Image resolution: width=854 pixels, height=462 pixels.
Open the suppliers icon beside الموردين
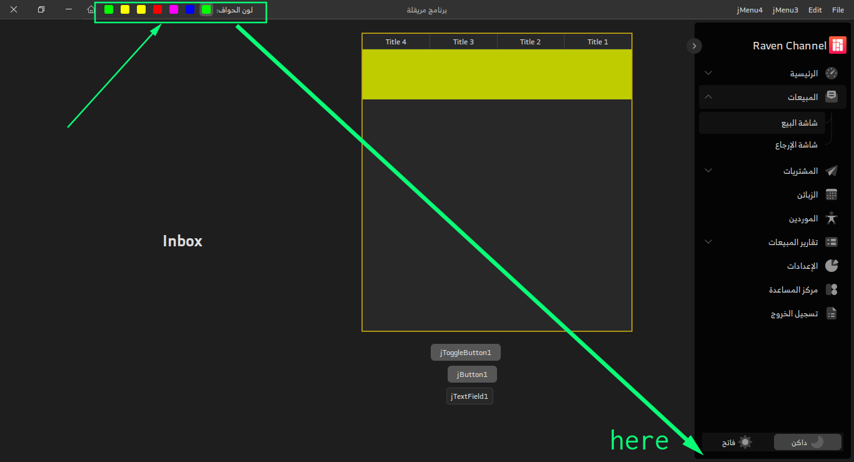point(831,218)
